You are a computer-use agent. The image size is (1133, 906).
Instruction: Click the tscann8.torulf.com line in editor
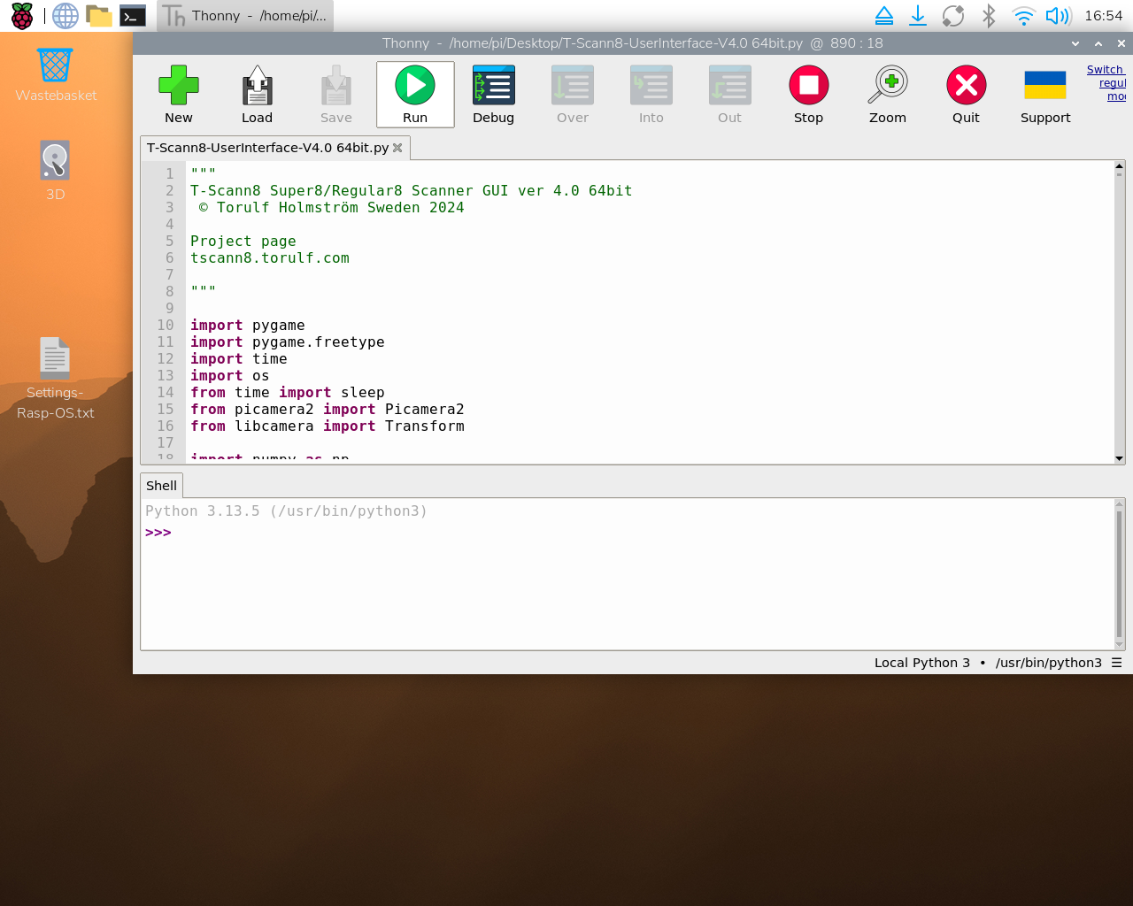[x=270, y=258]
